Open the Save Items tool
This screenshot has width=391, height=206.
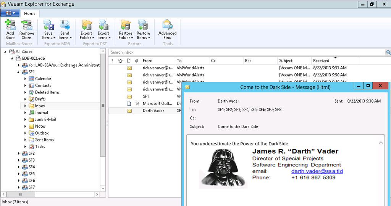pyautogui.click(x=48, y=25)
